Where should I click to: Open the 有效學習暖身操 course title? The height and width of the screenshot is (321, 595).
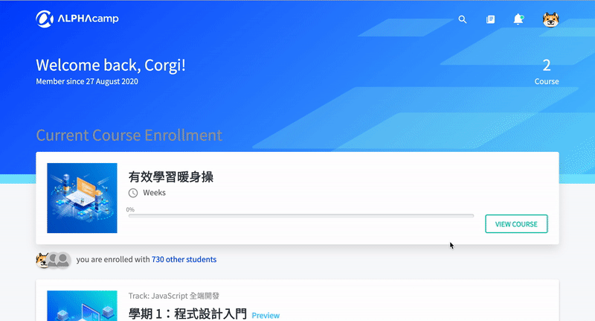click(171, 177)
